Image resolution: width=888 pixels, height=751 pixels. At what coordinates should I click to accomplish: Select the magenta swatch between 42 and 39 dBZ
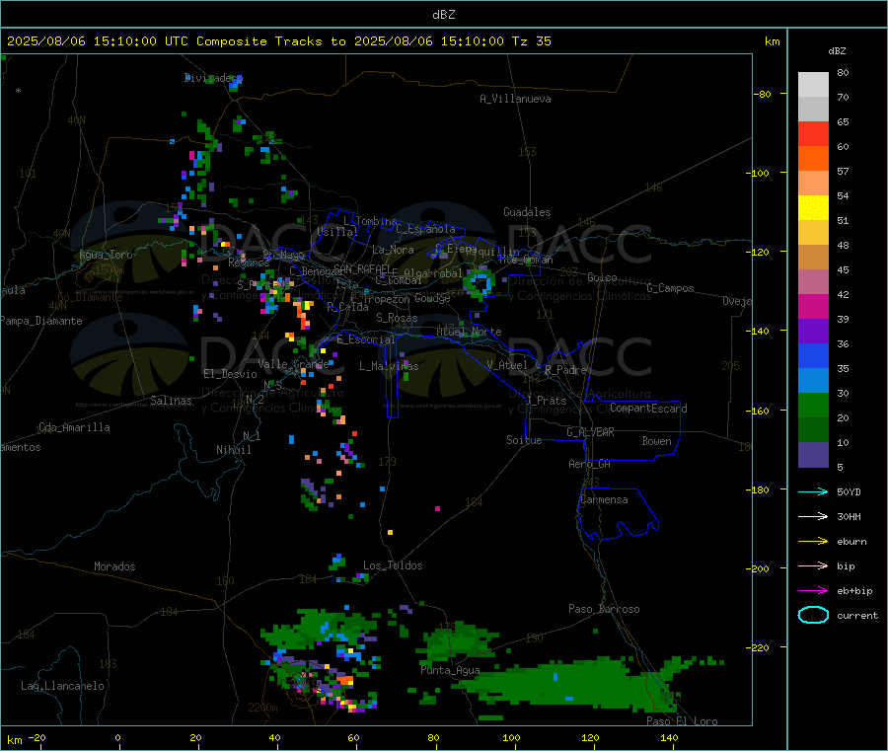[x=813, y=306]
